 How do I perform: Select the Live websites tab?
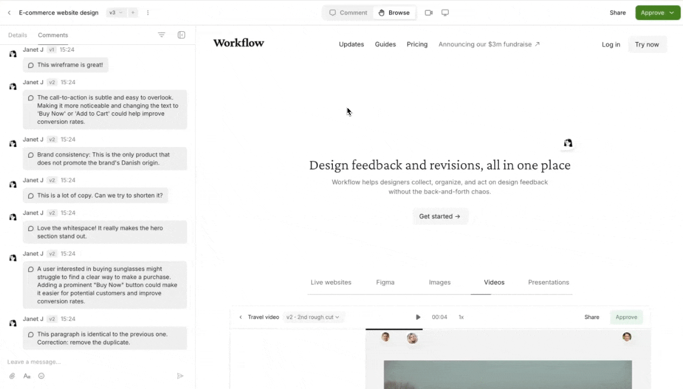pos(331,283)
